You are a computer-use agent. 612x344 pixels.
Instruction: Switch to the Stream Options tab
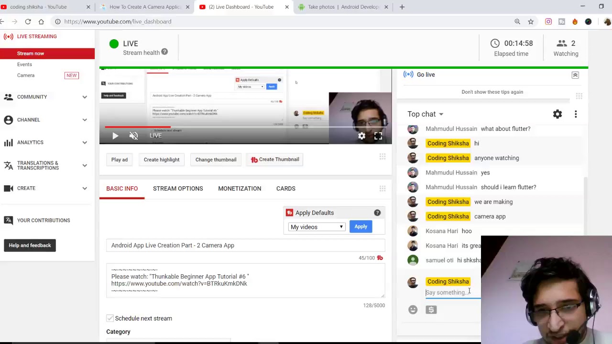(x=178, y=188)
